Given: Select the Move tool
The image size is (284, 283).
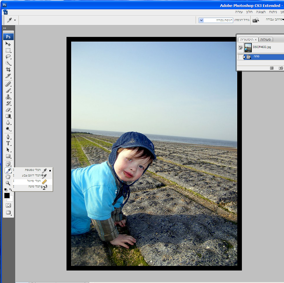Looking at the screenshot, I should 8,44.
